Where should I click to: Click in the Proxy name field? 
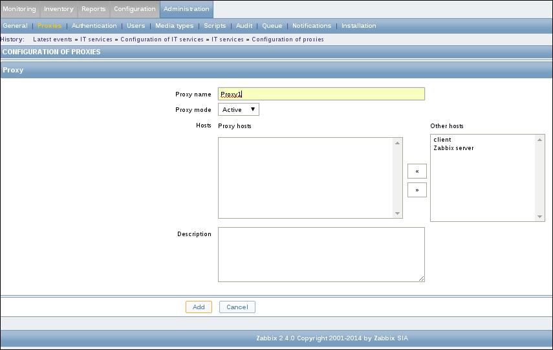pyautogui.click(x=321, y=94)
